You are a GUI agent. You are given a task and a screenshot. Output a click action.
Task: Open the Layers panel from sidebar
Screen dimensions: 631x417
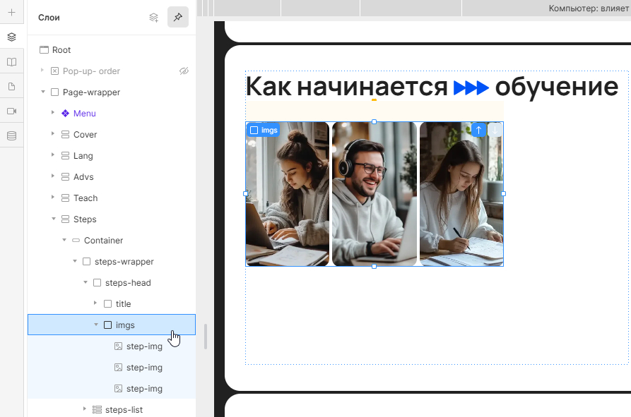click(x=11, y=37)
